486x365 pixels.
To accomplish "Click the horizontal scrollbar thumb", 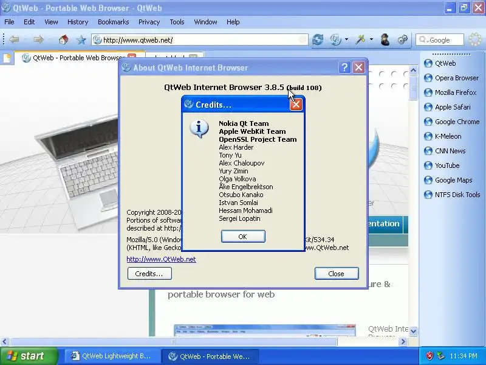I will [174, 342].
